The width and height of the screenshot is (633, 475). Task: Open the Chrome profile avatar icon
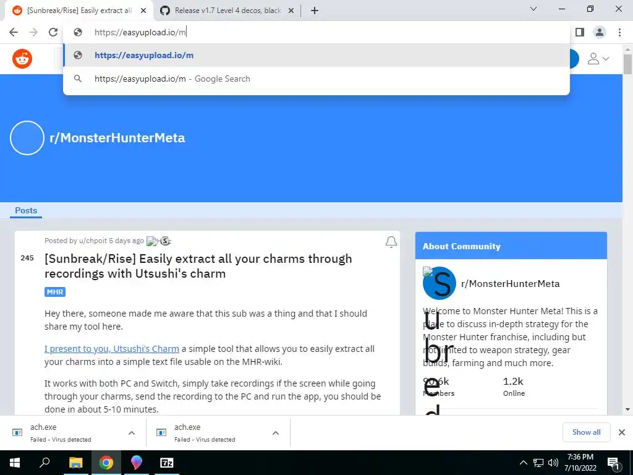(600, 32)
